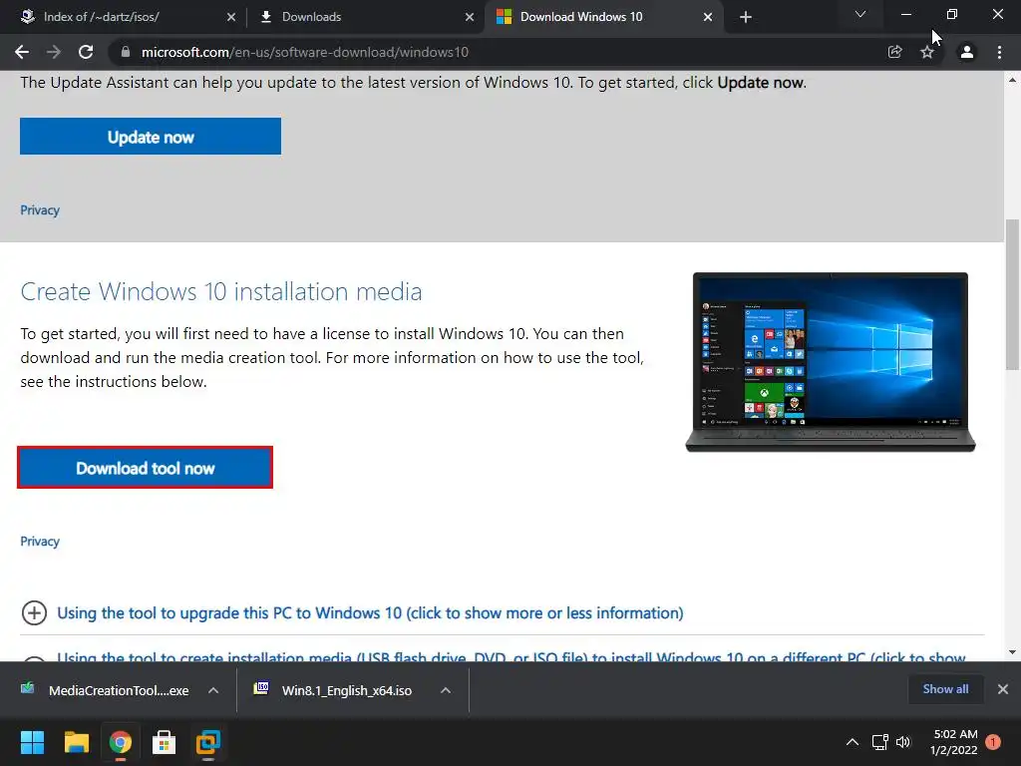Screen dimensions: 1021x766
Task: Reload the current page
Action: coord(86,52)
